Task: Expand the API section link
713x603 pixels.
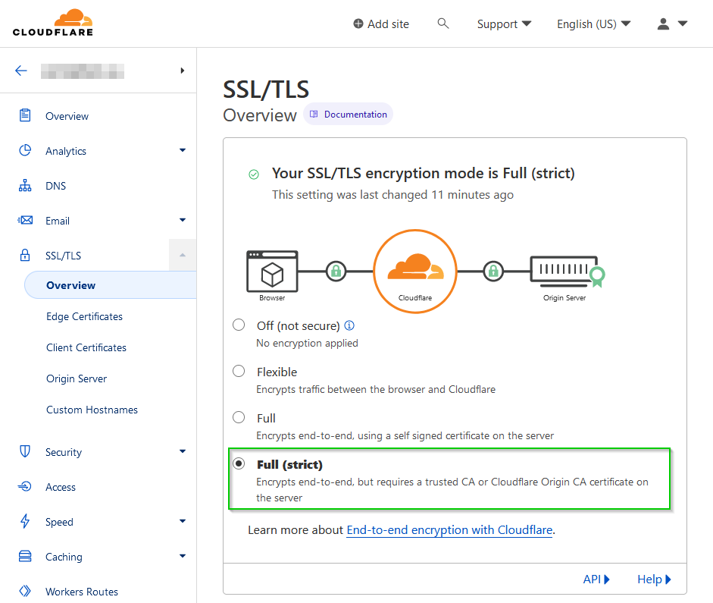Action: (596, 579)
